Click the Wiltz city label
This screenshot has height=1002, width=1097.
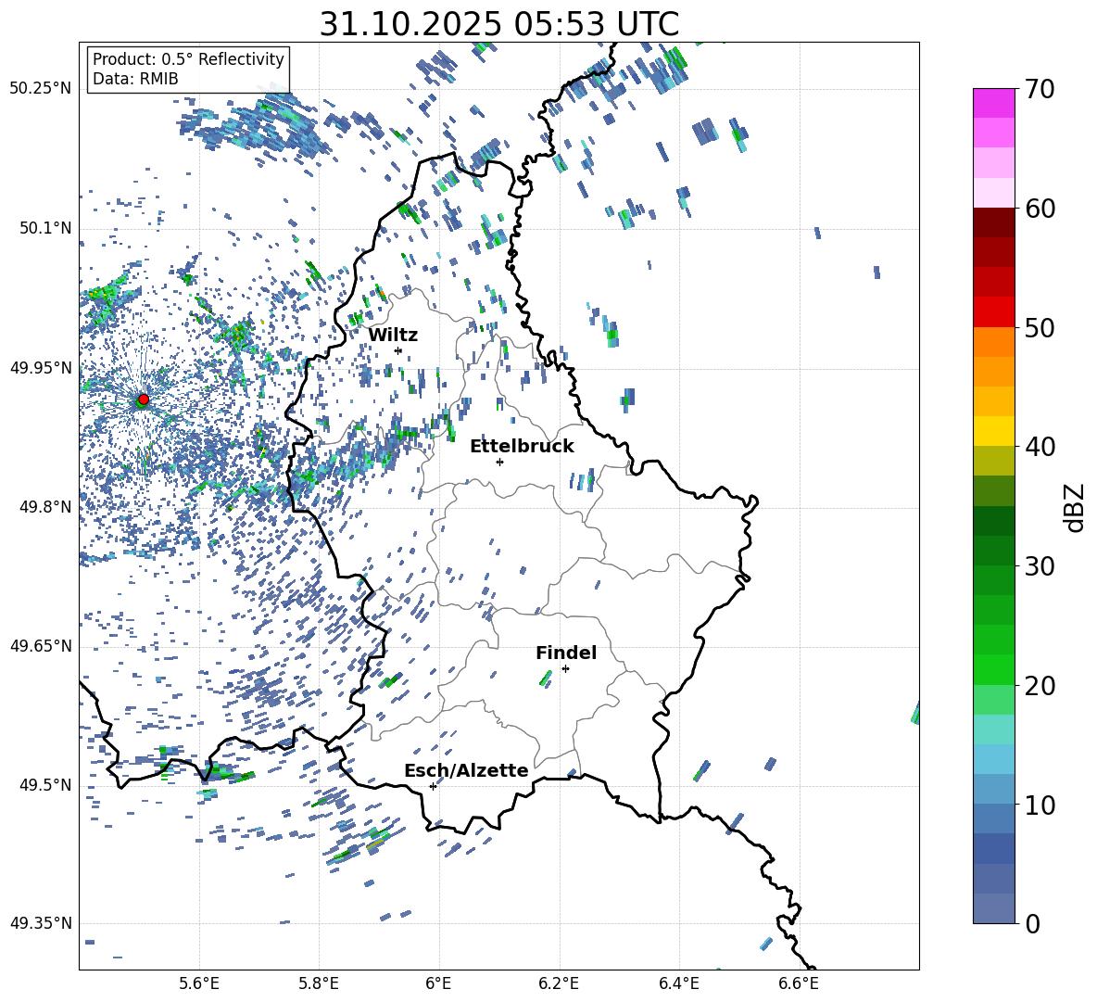tap(393, 336)
